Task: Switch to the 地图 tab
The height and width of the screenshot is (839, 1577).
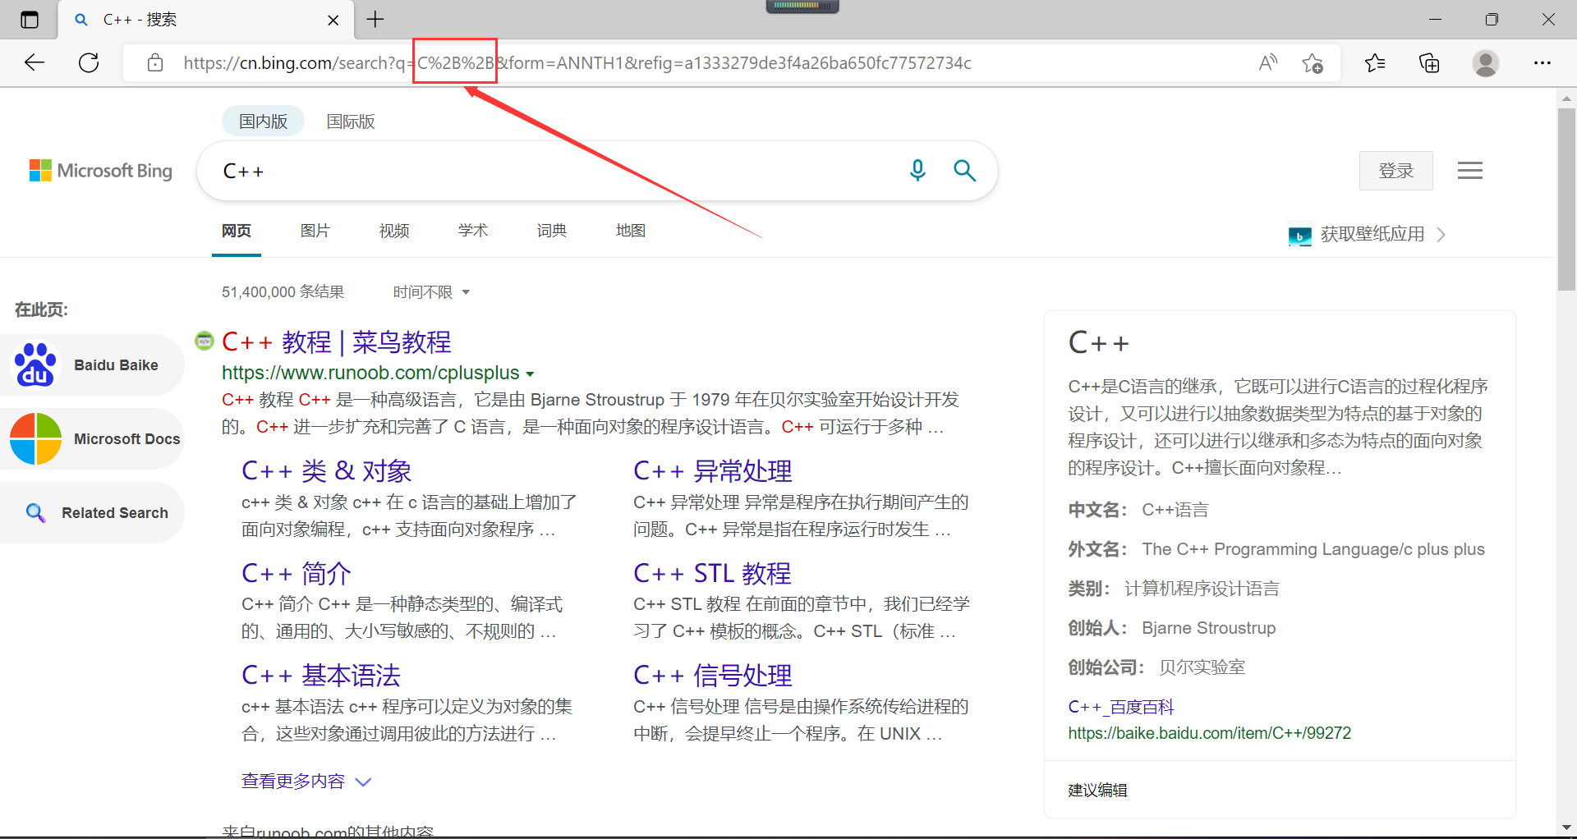Action: (x=631, y=231)
